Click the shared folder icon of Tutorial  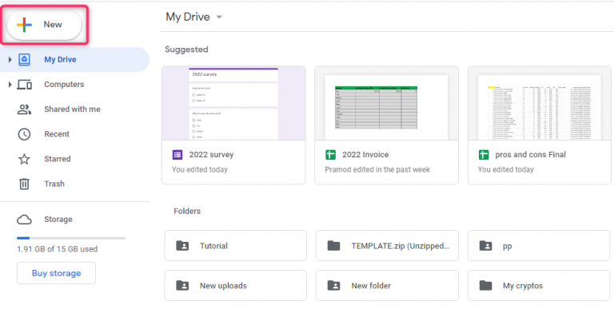(182, 246)
